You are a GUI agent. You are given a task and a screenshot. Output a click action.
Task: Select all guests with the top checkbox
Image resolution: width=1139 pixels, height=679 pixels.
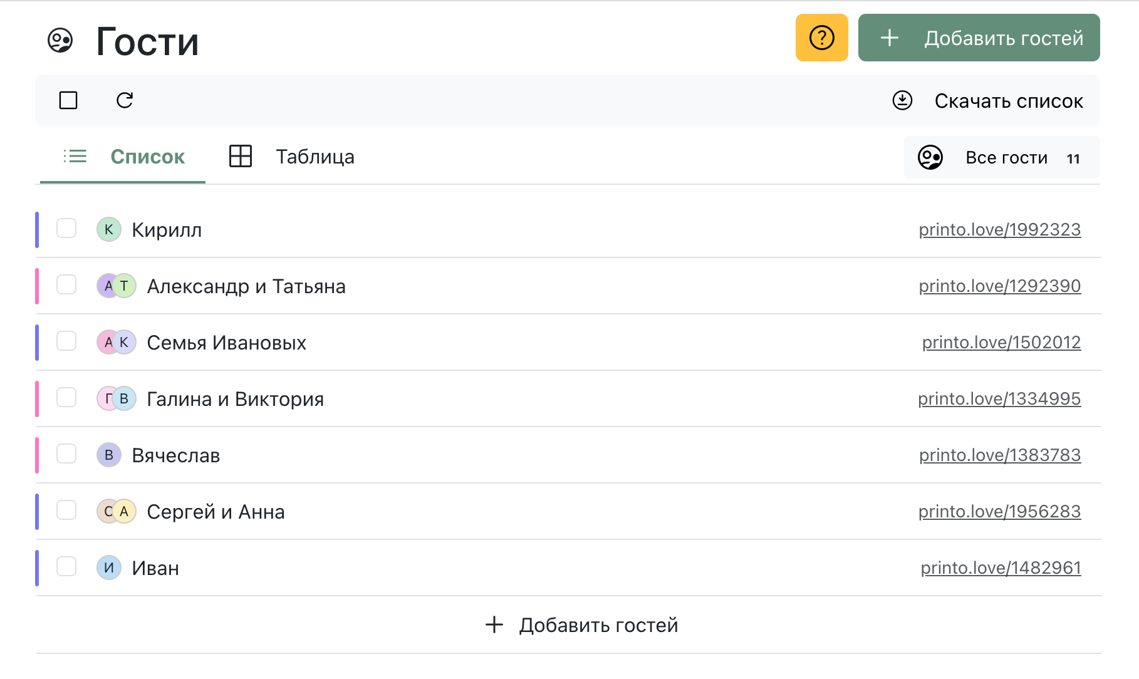pyautogui.click(x=68, y=100)
